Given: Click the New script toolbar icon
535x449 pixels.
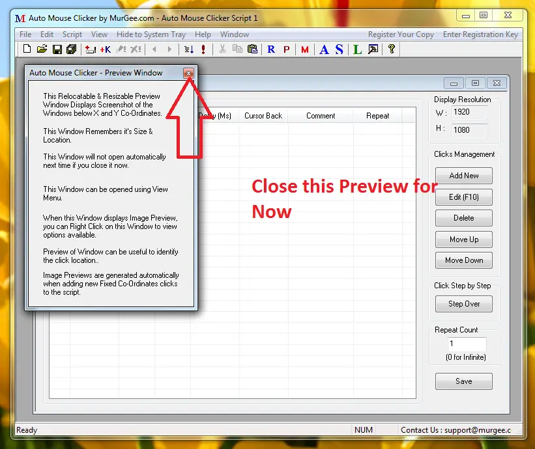Looking at the screenshot, I should tap(27, 49).
